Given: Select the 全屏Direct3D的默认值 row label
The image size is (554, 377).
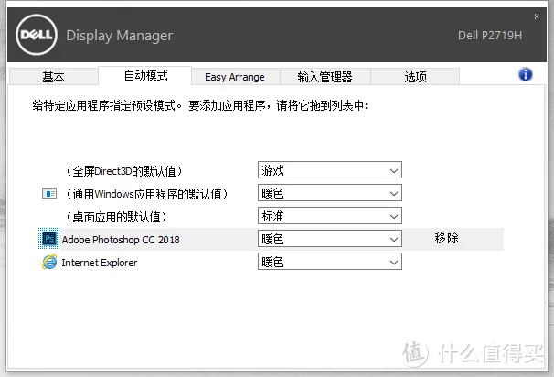Looking at the screenshot, I should pos(124,171).
